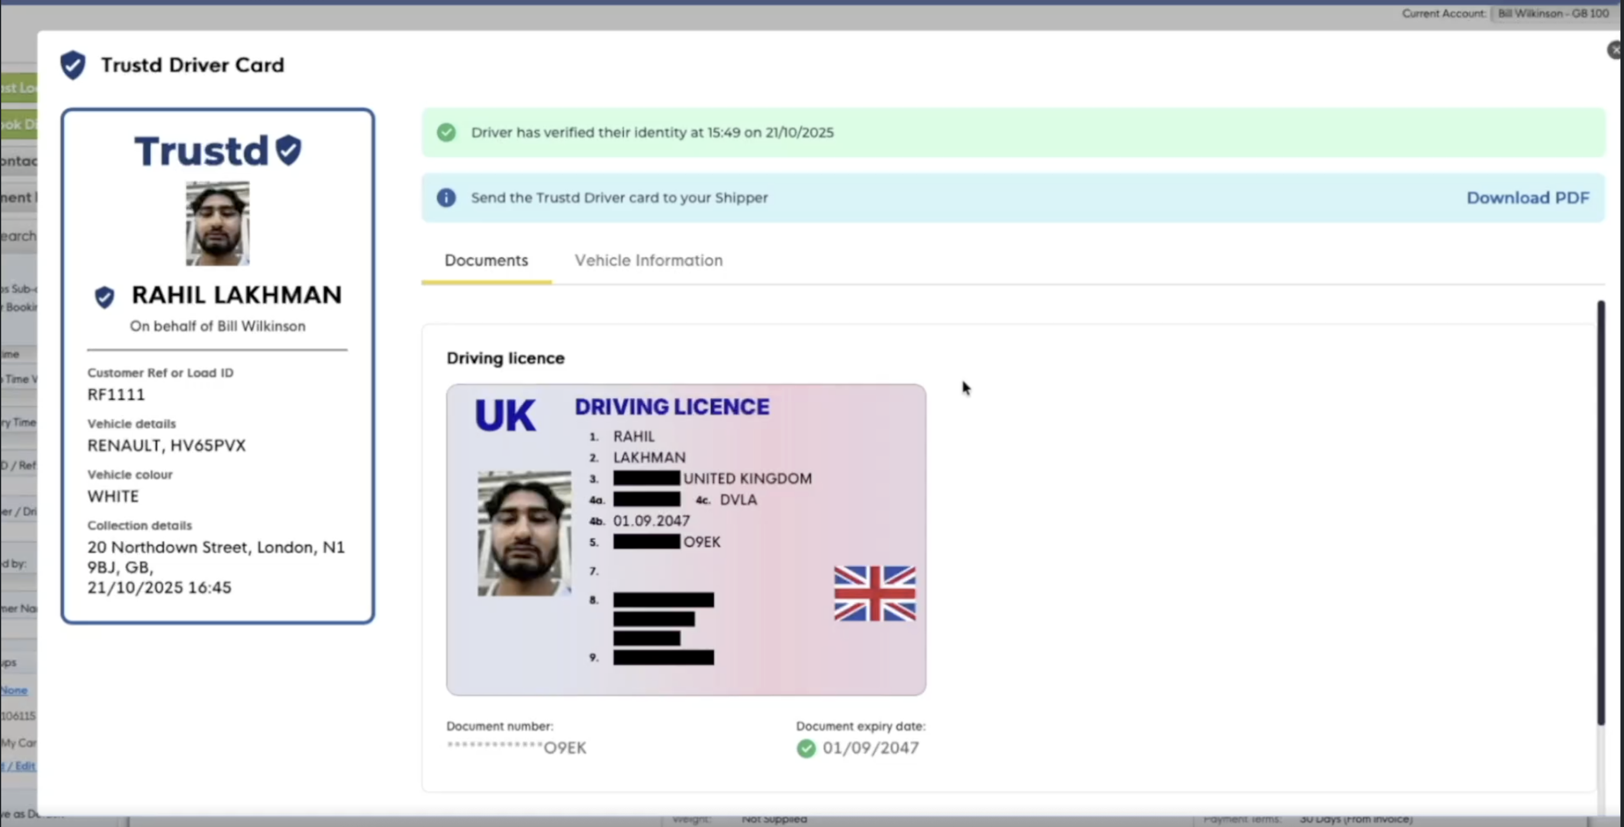This screenshot has width=1624, height=827.
Task: Click the shield icon beside Trustd Driver Card title
Action: pos(73,65)
